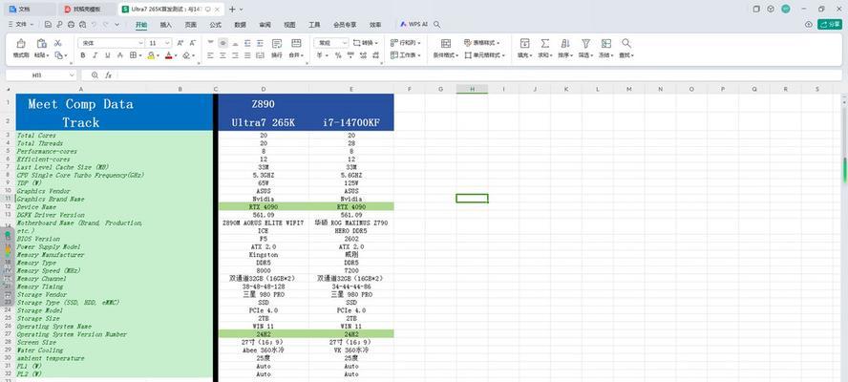
Task: Apply strikethrough text effect icon
Action: tap(120, 55)
